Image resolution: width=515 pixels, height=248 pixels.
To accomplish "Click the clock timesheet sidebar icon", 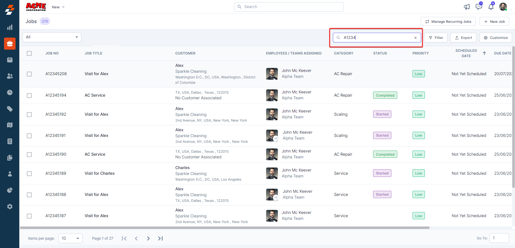I will click(10, 93).
